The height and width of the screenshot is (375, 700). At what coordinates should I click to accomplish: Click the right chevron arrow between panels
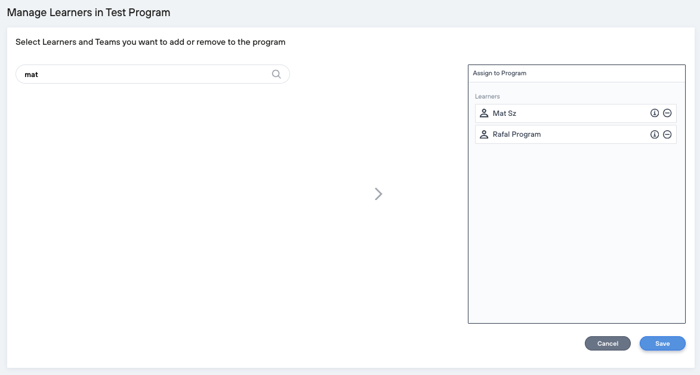[x=378, y=193]
